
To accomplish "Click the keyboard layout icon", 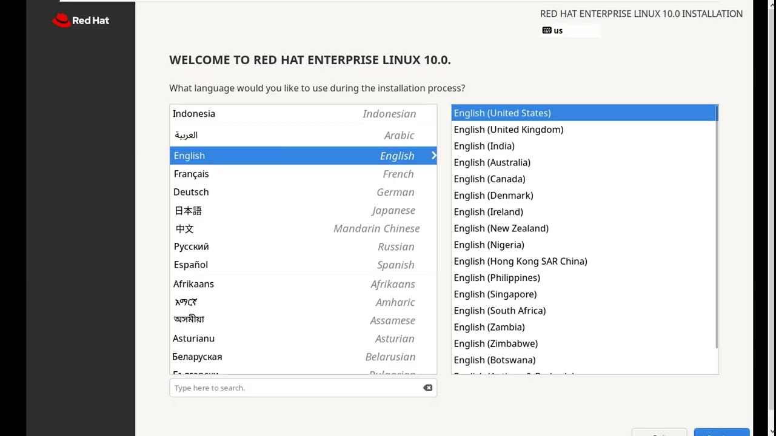I will 547,30.
